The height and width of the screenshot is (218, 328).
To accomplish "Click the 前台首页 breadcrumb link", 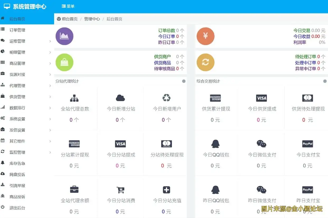I will point(70,19).
